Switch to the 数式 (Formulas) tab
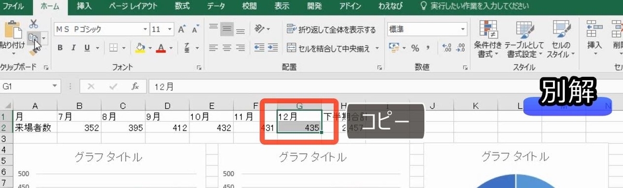The height and width of the screenshot is (188, 623). coord(182,7)
